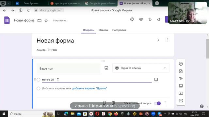The image size is (209, 117).
Task: Open the Yandex home button in toolbar
Action: [21, 10]
